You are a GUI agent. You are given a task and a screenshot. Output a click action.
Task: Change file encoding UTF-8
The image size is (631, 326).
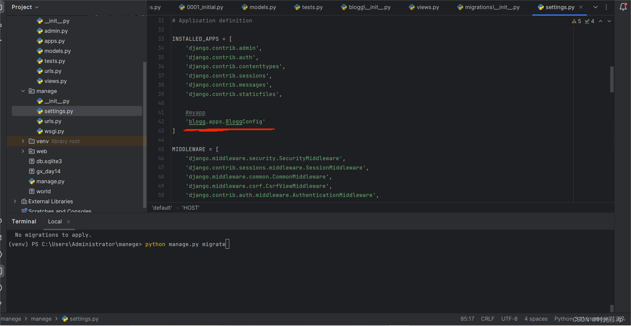(x=509, y=319)
